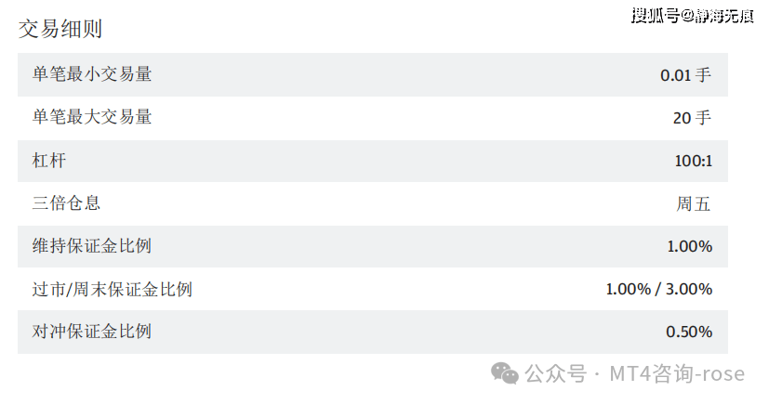Click the 搜狐号@静海无痕 watermark
The image size is (769, 404).
[693, 16]
